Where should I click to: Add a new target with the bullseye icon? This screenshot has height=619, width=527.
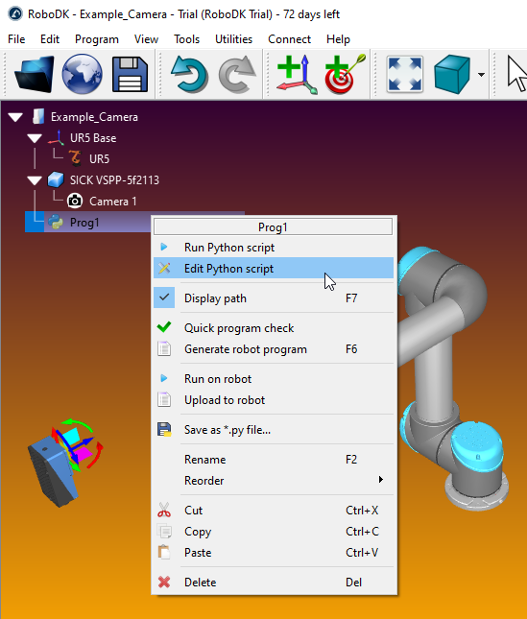345,74
